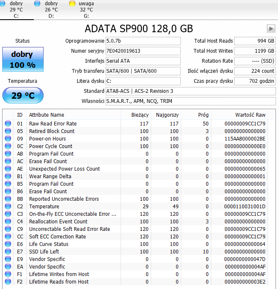Click the Oprogramowanie field showing 5.0.7b

pos(143,41)
